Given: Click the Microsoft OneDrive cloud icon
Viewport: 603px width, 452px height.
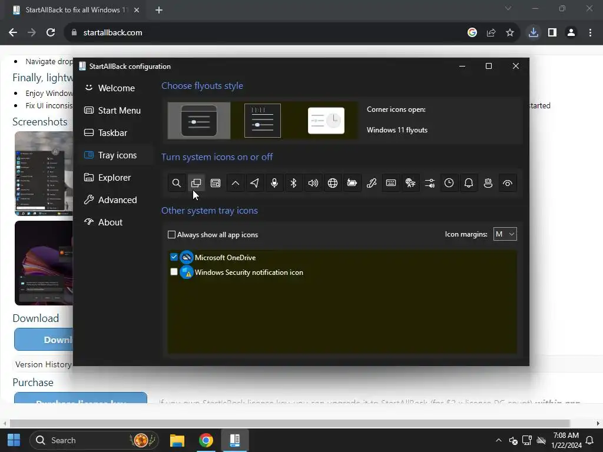Looking at the screenshot, I should [187, 257].
